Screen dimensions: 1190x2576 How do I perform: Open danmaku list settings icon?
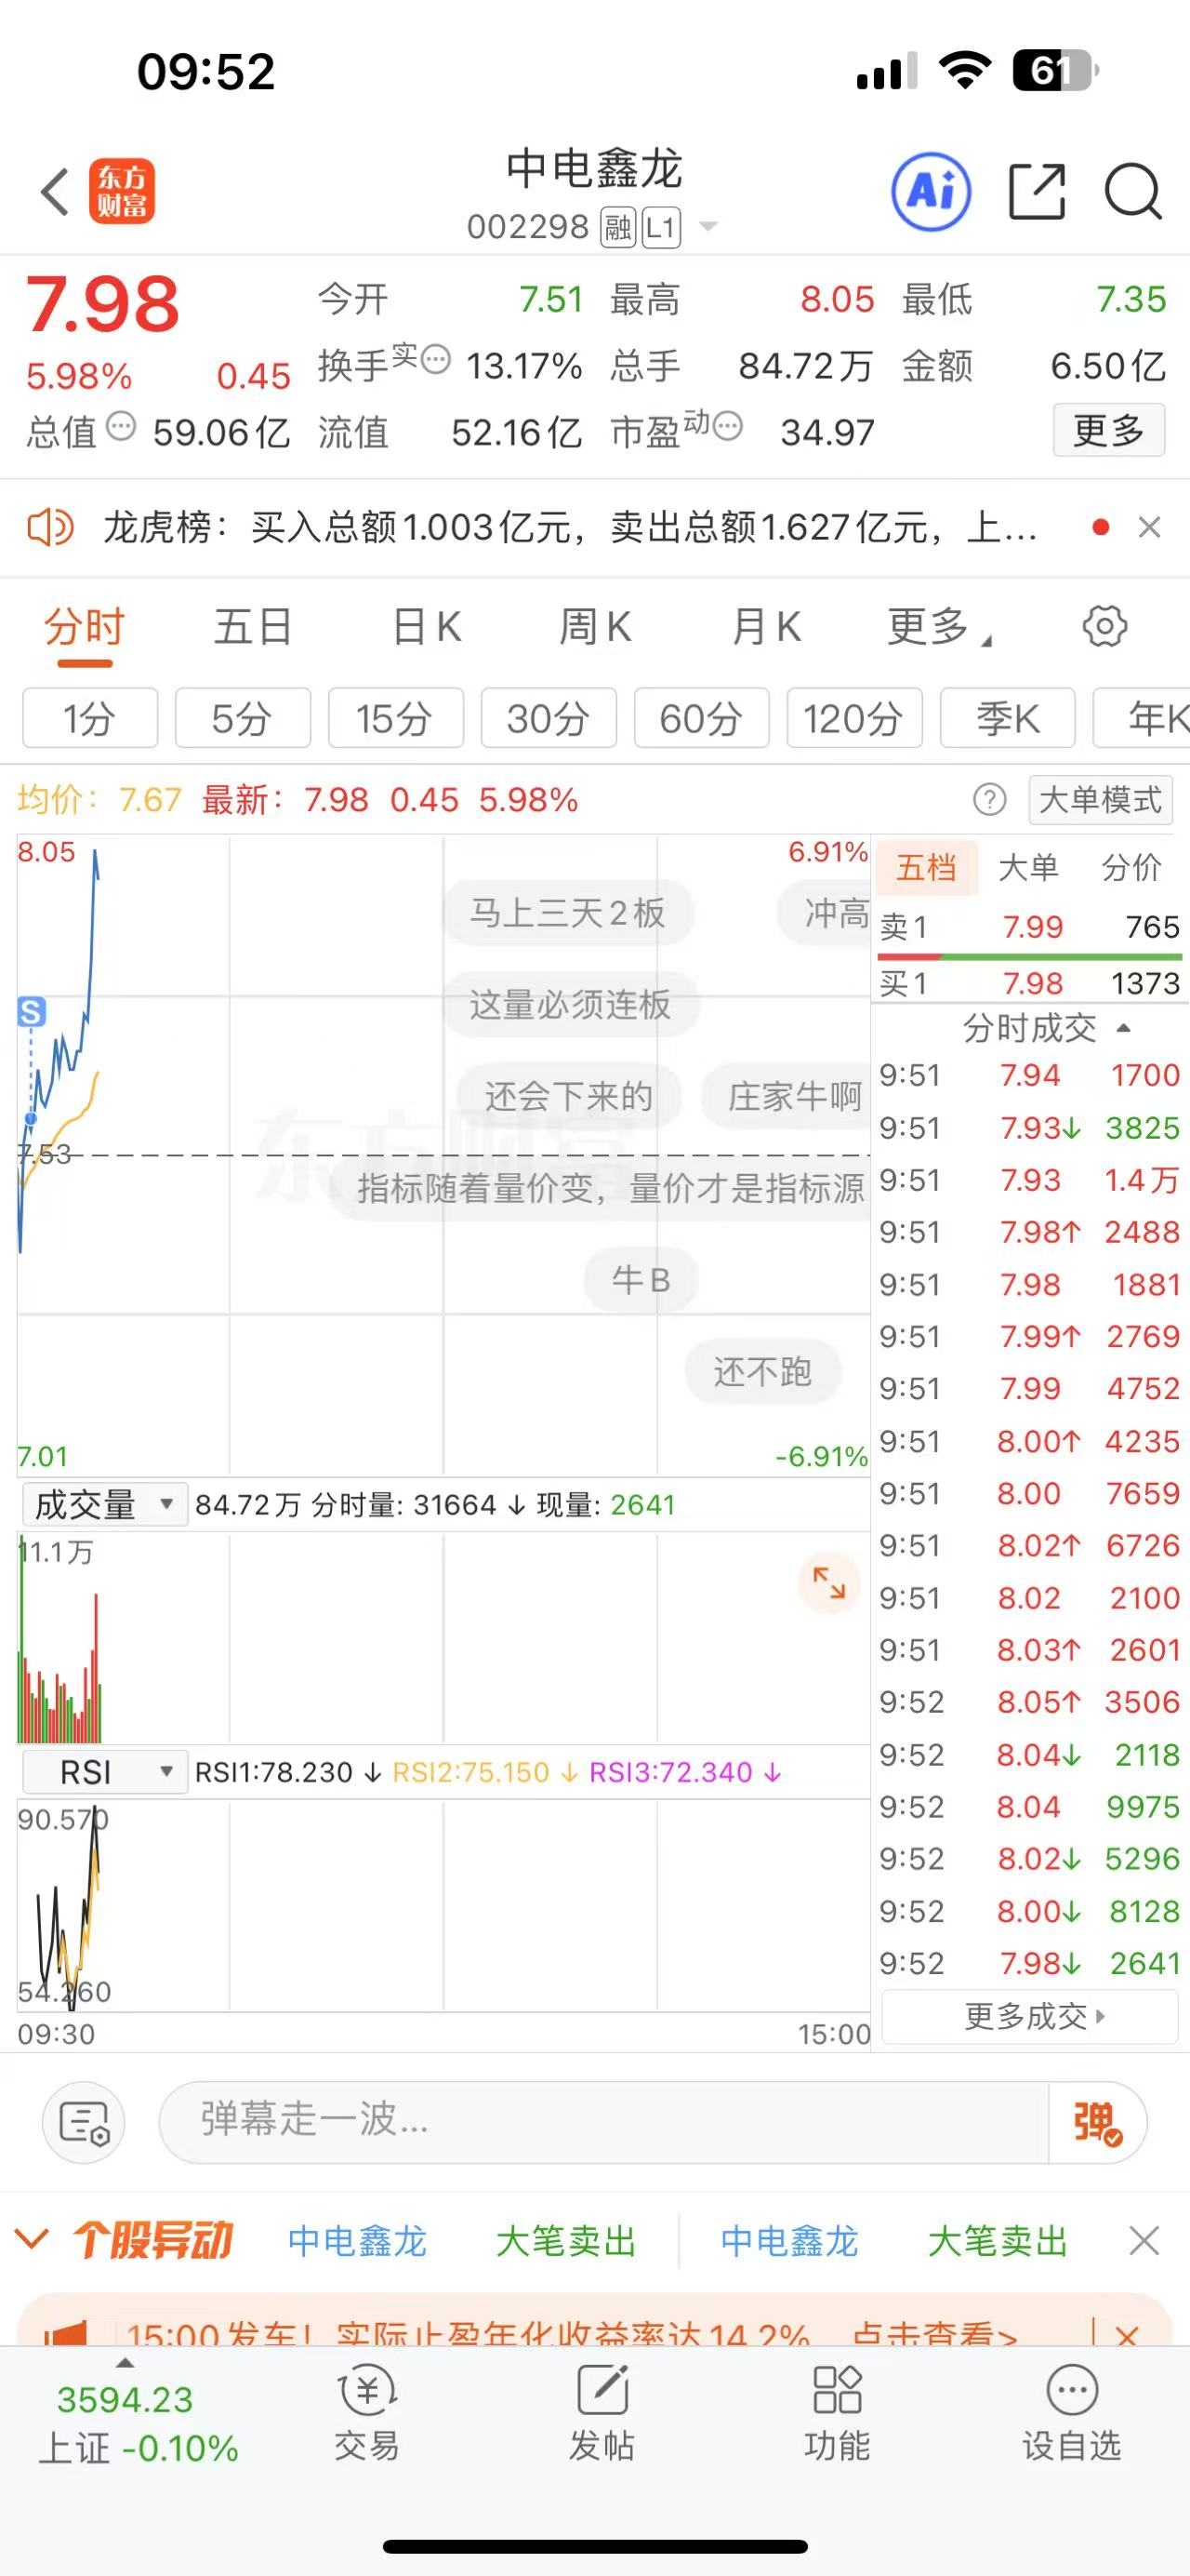coord(84,2122)
